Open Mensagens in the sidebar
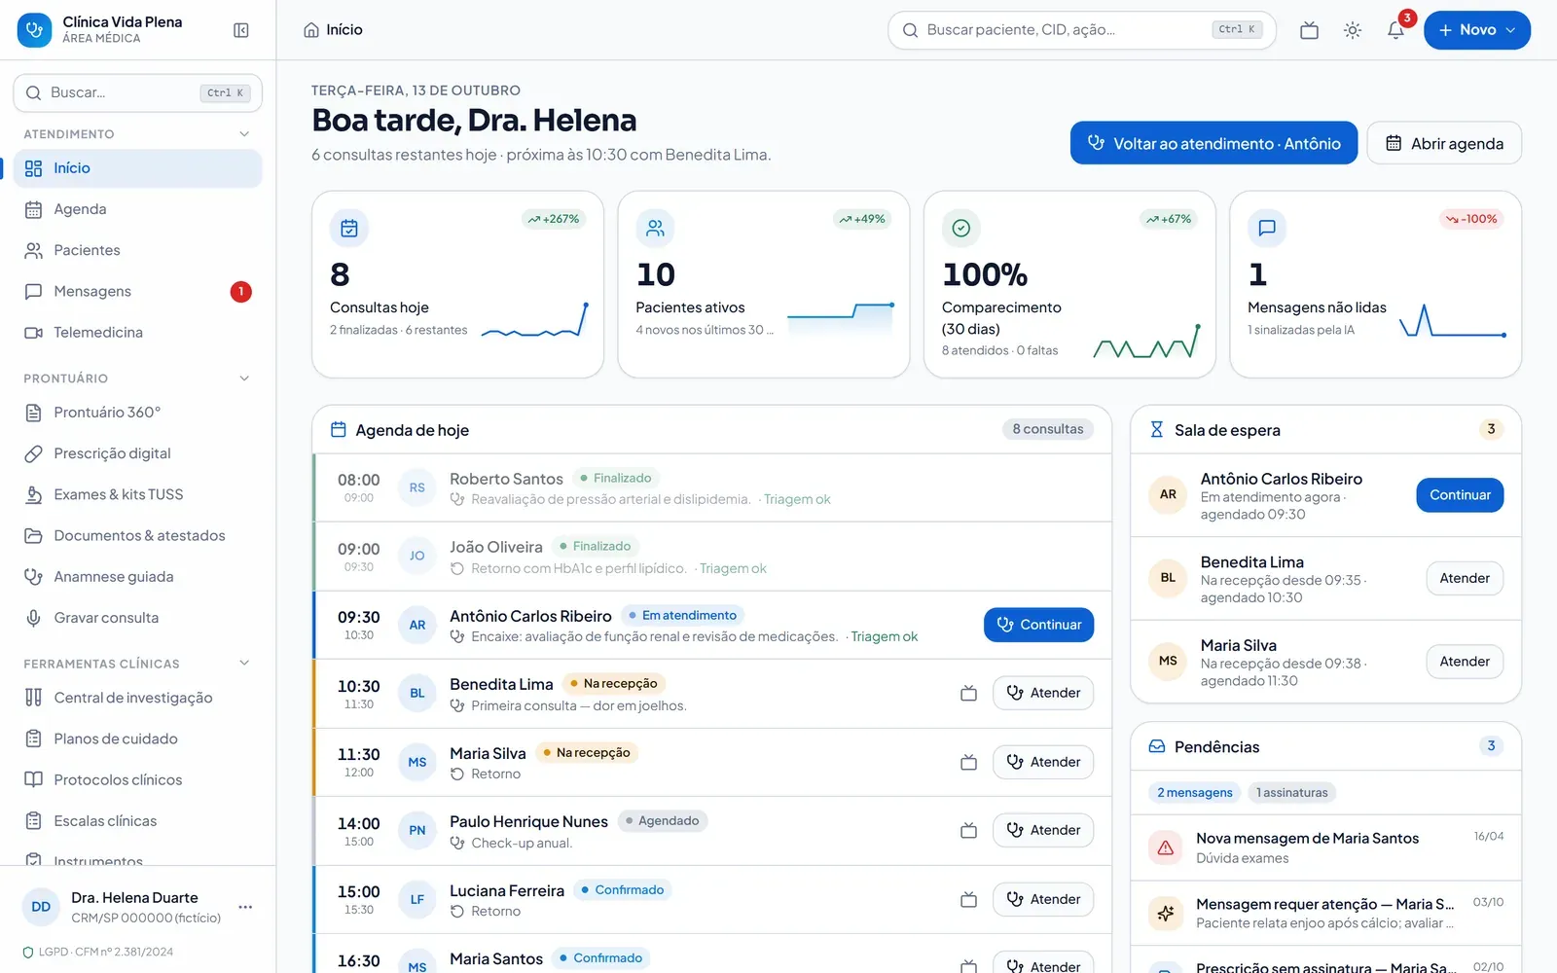1557x973 pixels. point(137,291)
